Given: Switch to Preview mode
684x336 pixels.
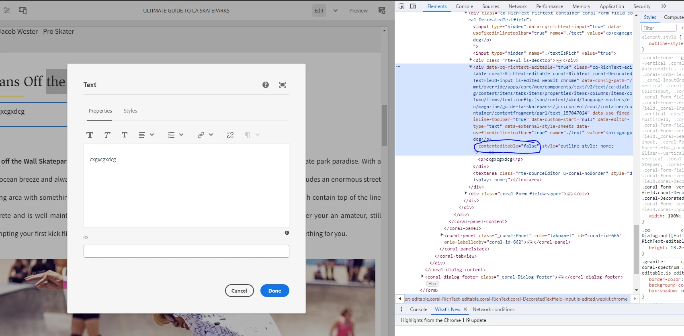Looking at the screenshot, I should [358, 10].
